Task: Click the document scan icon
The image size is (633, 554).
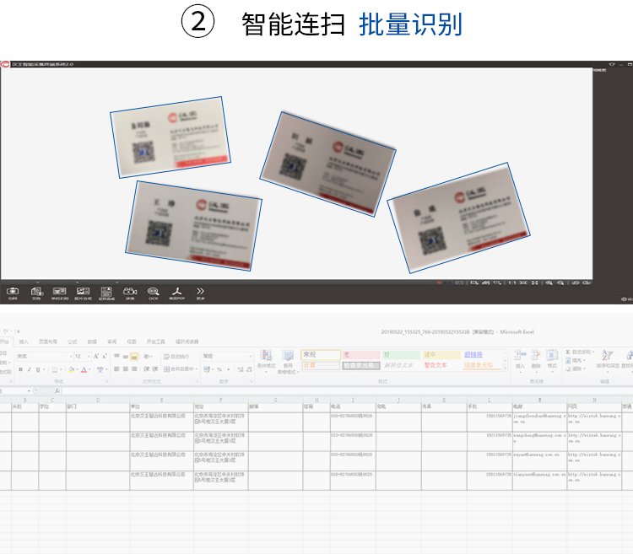Action: tap(36, 291)
